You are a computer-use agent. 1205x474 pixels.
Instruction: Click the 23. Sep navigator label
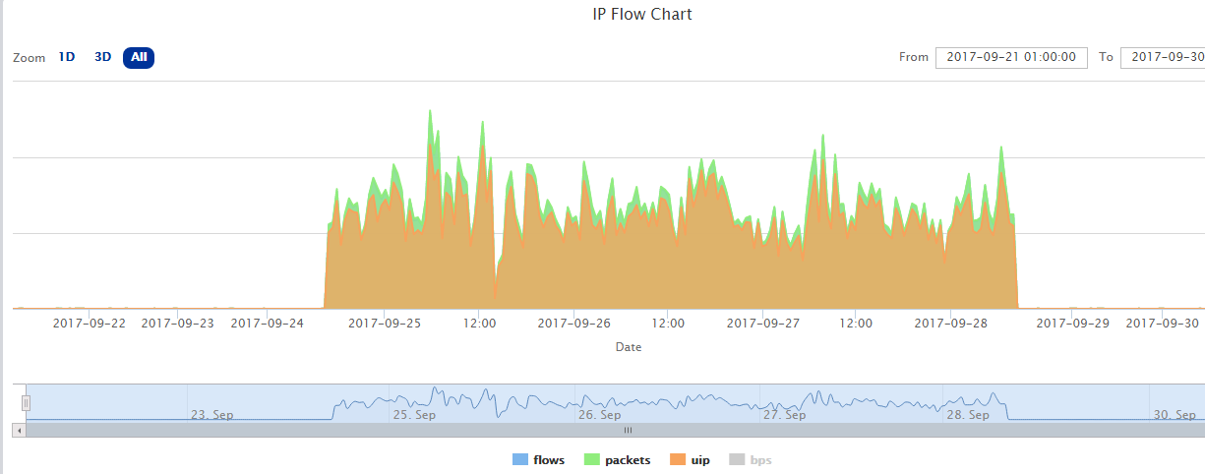(211, 415)
